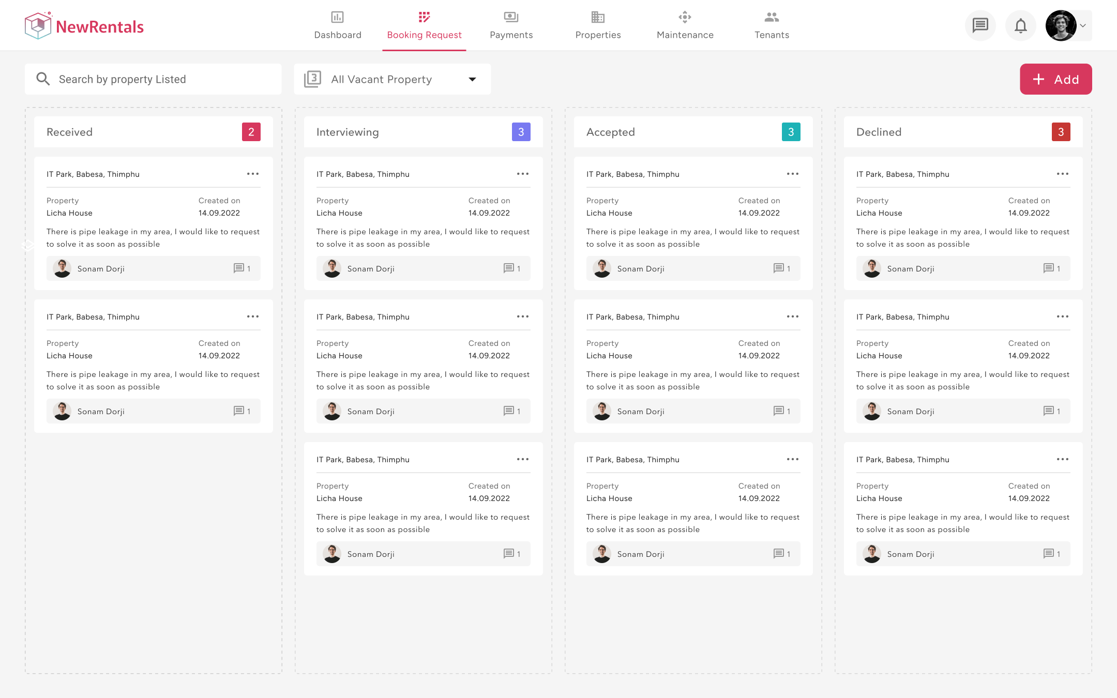Click the NewRentals logo
Viewport: 1117px width, 698px height.
[x=84, y=25]
